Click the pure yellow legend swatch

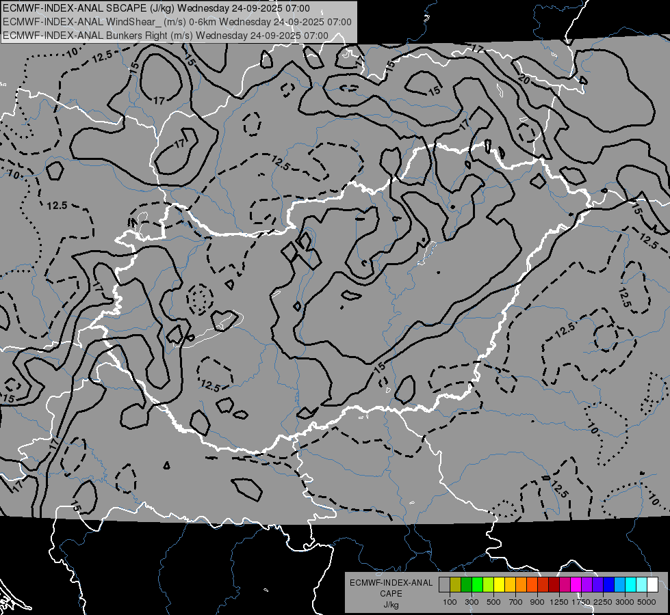point(499,585)
